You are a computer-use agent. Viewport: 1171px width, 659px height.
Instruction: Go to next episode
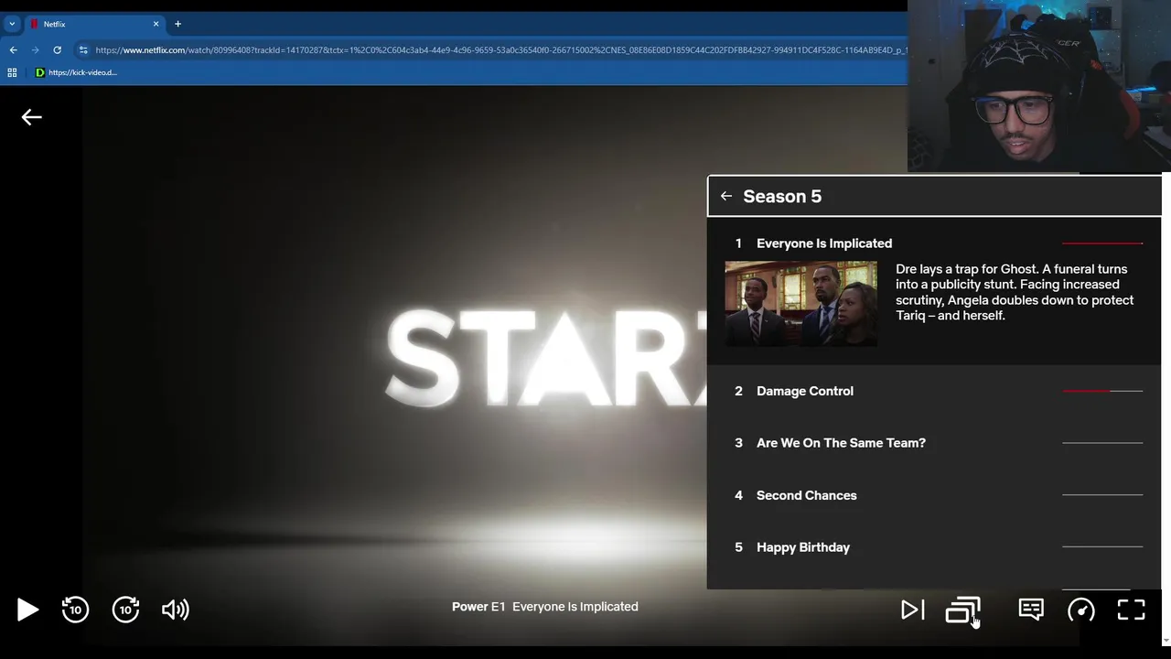(x=912, y=610)
